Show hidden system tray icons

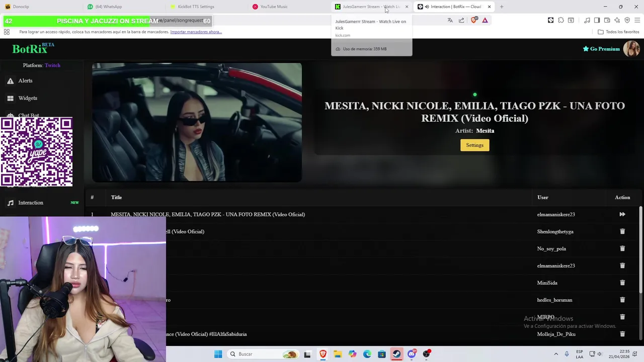(x=556, y=354)
